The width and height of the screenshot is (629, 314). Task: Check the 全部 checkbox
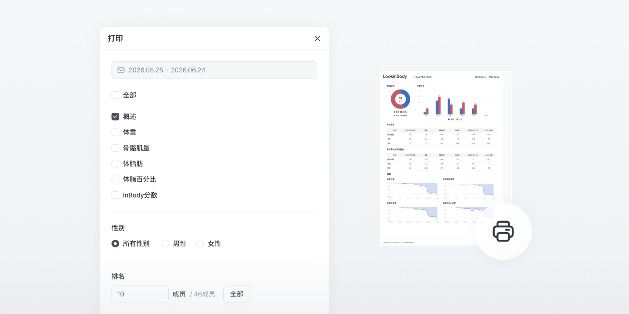pyautogui.click(x=115, y=95)
